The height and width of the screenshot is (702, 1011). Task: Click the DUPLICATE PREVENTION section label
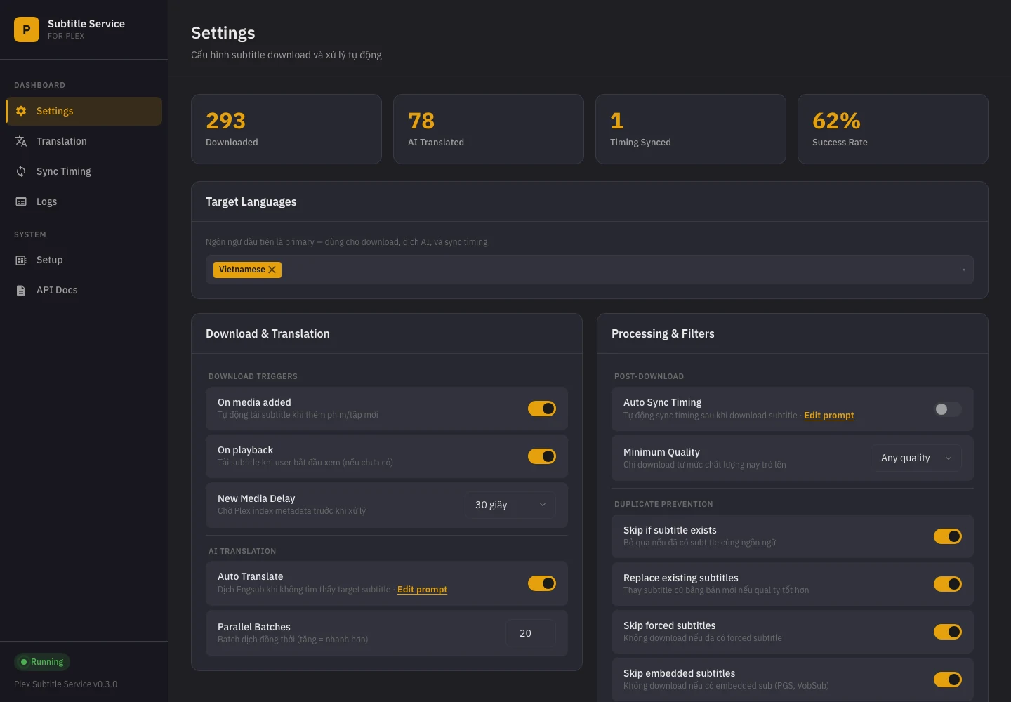coord(663,504)
